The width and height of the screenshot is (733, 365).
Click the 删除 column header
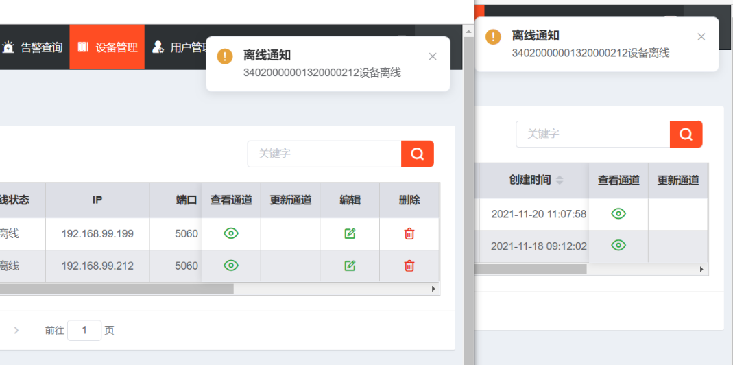[409, 200]
